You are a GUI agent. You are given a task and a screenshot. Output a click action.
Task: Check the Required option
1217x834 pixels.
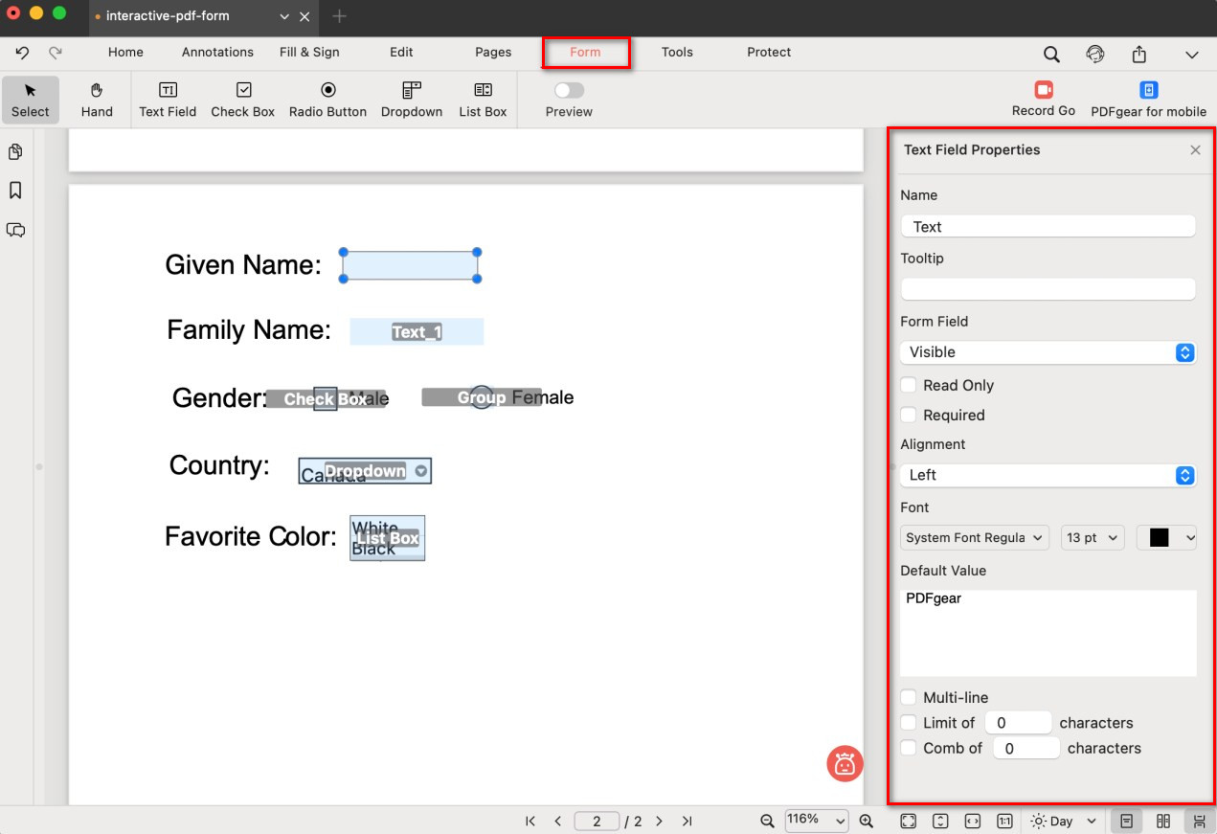click(910, 415)
